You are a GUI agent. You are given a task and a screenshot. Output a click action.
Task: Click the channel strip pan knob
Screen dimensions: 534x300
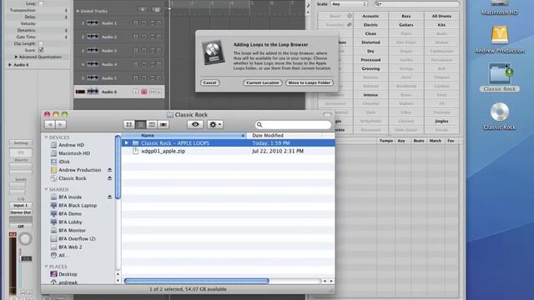point(25,239)
